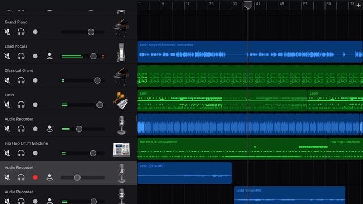Select the Lead Vocals#01 audio region
The image size is (363, 204).
tap(184, 173)
